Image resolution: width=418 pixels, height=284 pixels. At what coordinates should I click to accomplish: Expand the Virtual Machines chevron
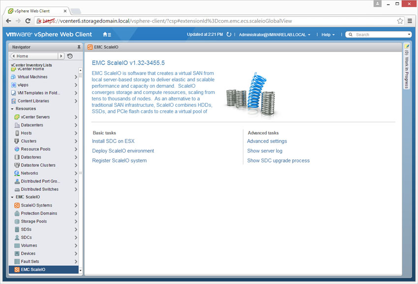(76, 77)
